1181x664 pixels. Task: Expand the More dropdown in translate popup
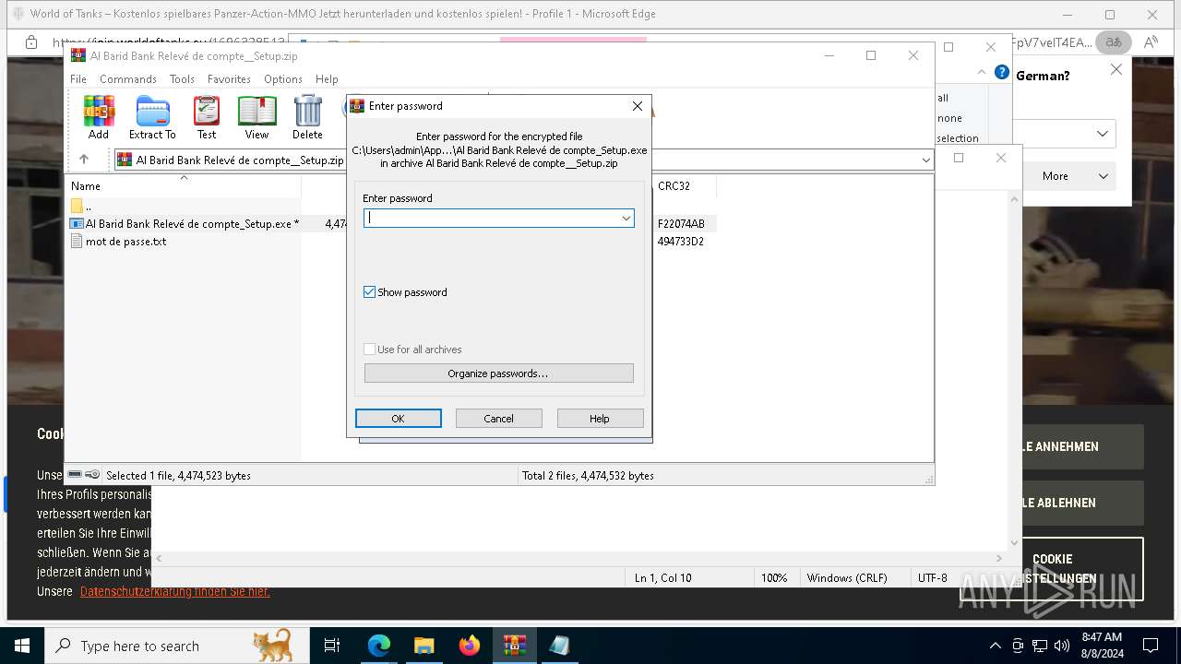1068,176
